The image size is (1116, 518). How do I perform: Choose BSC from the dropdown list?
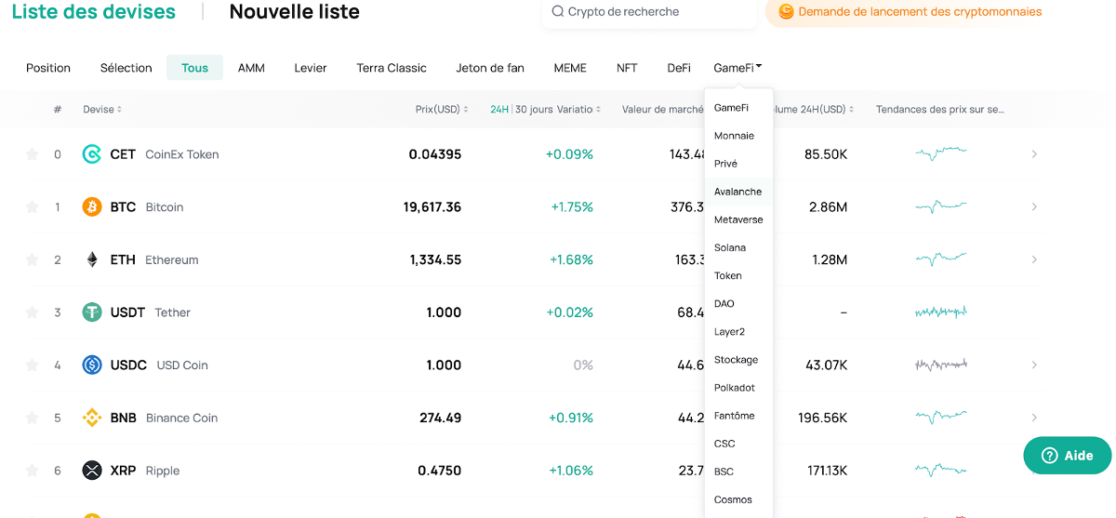pos(739,472)
